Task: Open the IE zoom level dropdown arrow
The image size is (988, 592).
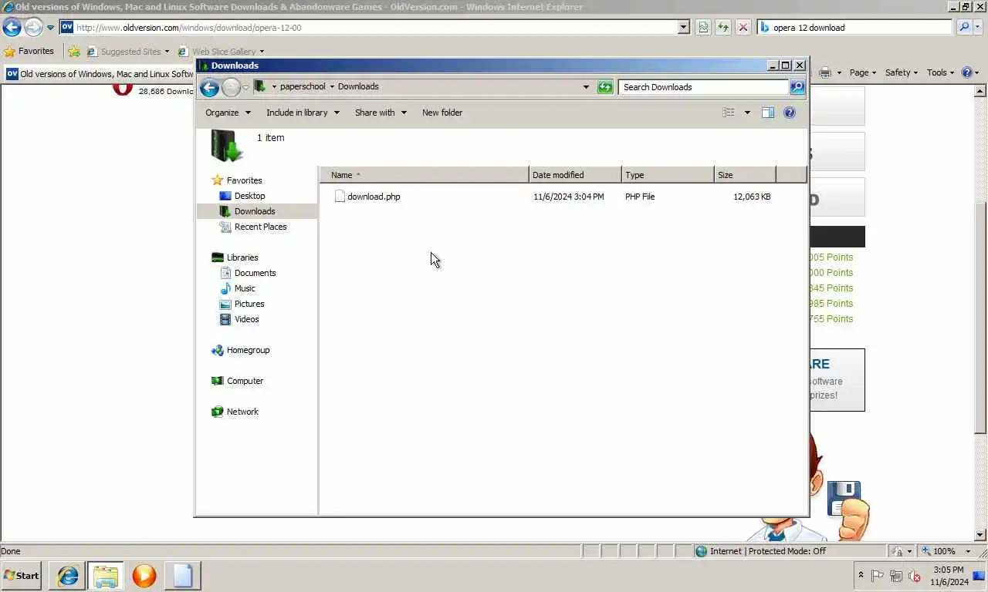Action: coord(969,551)
